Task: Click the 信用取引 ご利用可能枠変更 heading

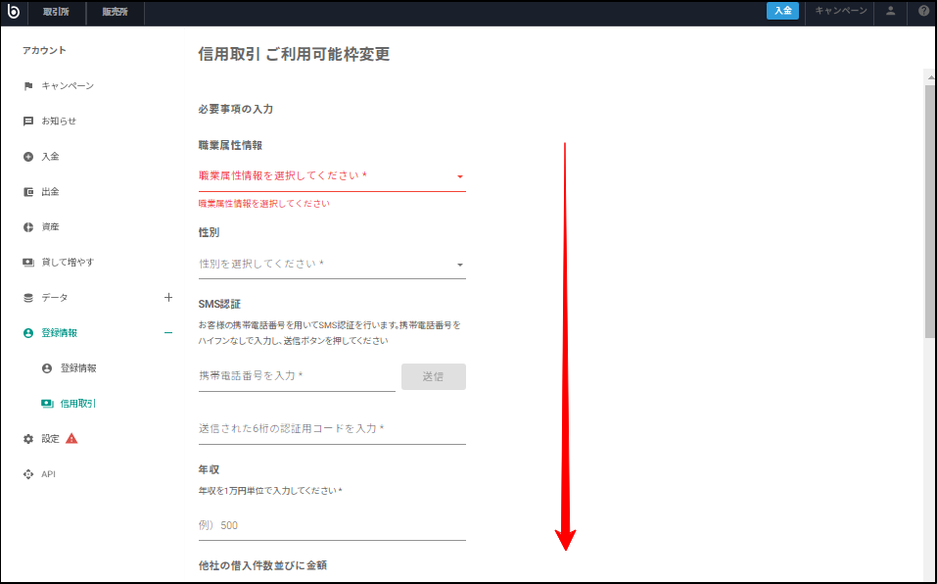Action: coord(294,55)
